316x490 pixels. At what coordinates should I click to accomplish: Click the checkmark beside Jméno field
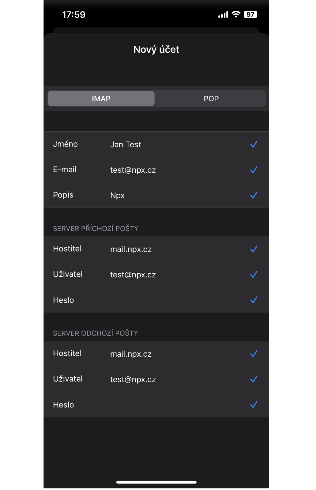[254, 144]
